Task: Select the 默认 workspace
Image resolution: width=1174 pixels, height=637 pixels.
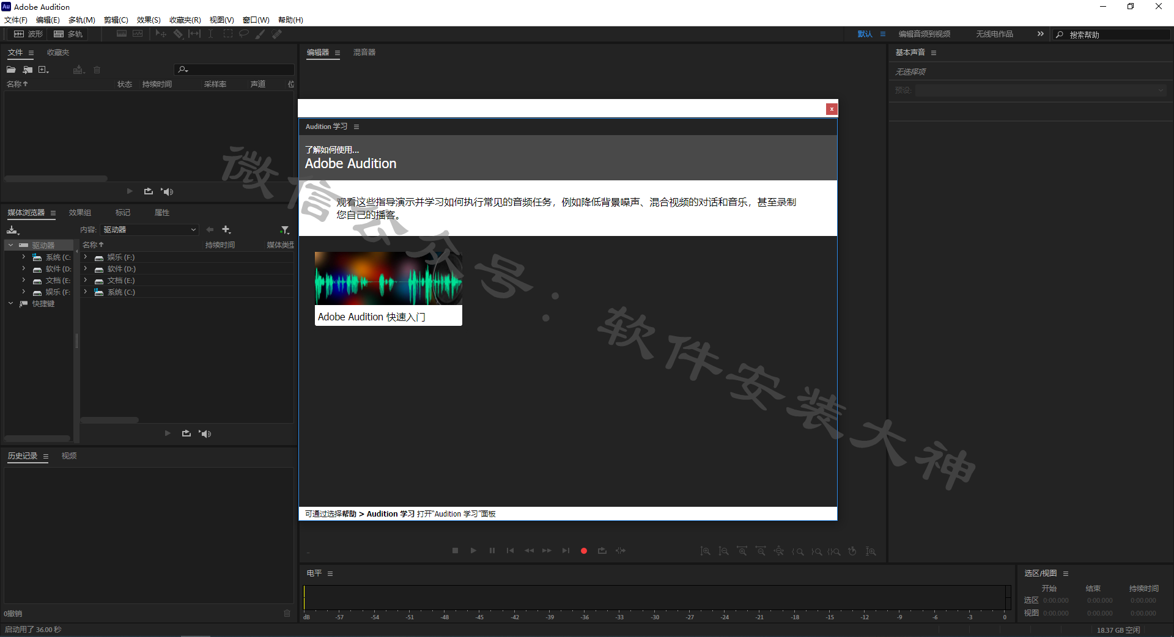Action: coord(865,34)
